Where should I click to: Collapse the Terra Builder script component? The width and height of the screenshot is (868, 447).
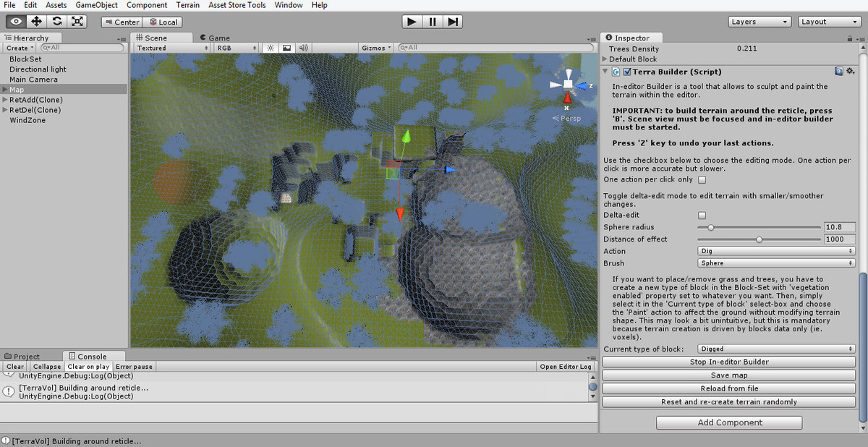(x=605, y=72)
